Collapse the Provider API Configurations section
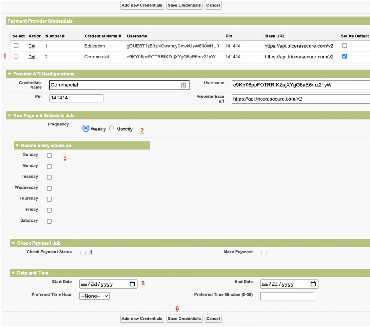This screenshot has width=370, height=327. 10,74
